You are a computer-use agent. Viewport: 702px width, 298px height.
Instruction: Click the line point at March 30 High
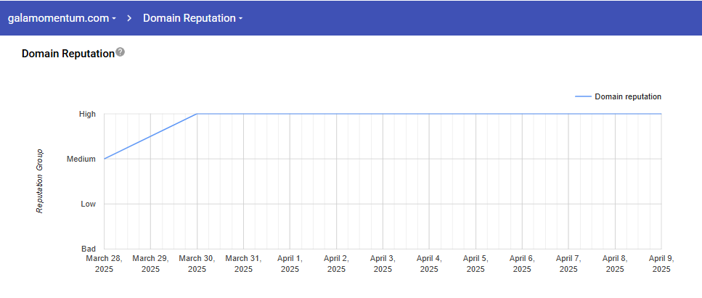tap(197, 114)
